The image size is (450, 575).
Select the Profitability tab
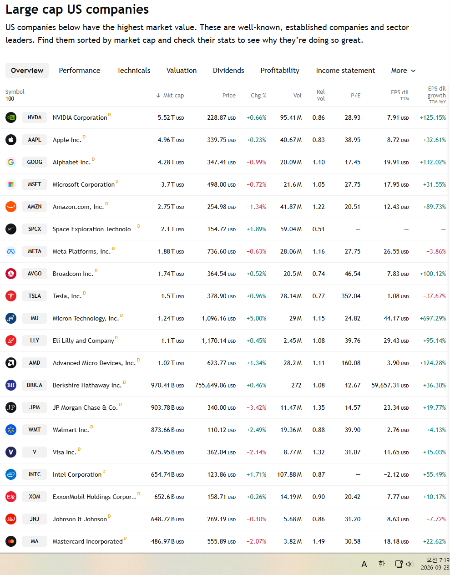[x=280, y=71]
